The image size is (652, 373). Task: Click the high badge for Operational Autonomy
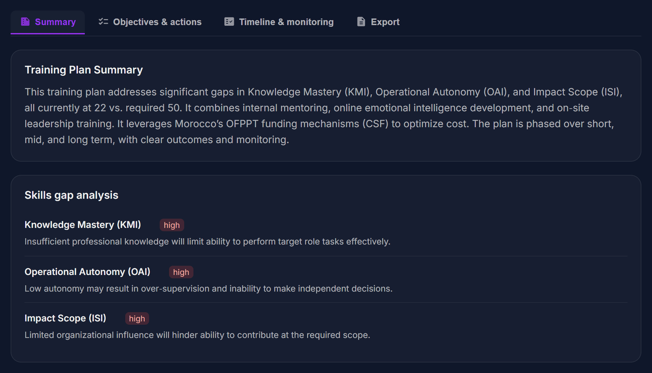pos(181,272)
